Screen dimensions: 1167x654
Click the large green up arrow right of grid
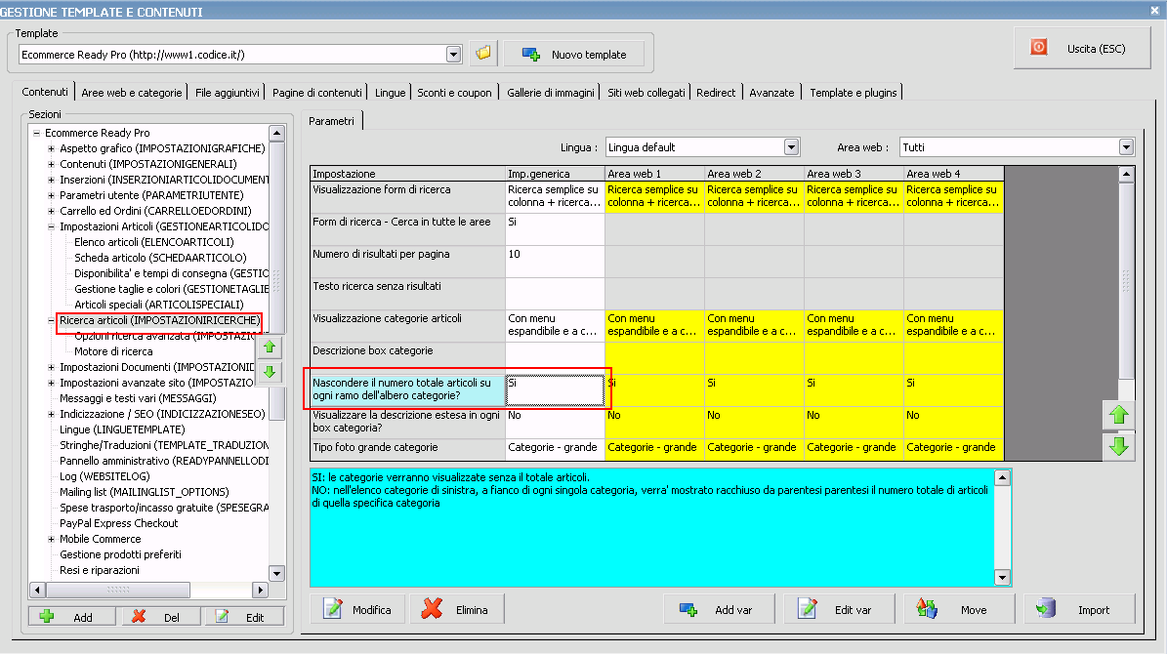pos(1119,415)
